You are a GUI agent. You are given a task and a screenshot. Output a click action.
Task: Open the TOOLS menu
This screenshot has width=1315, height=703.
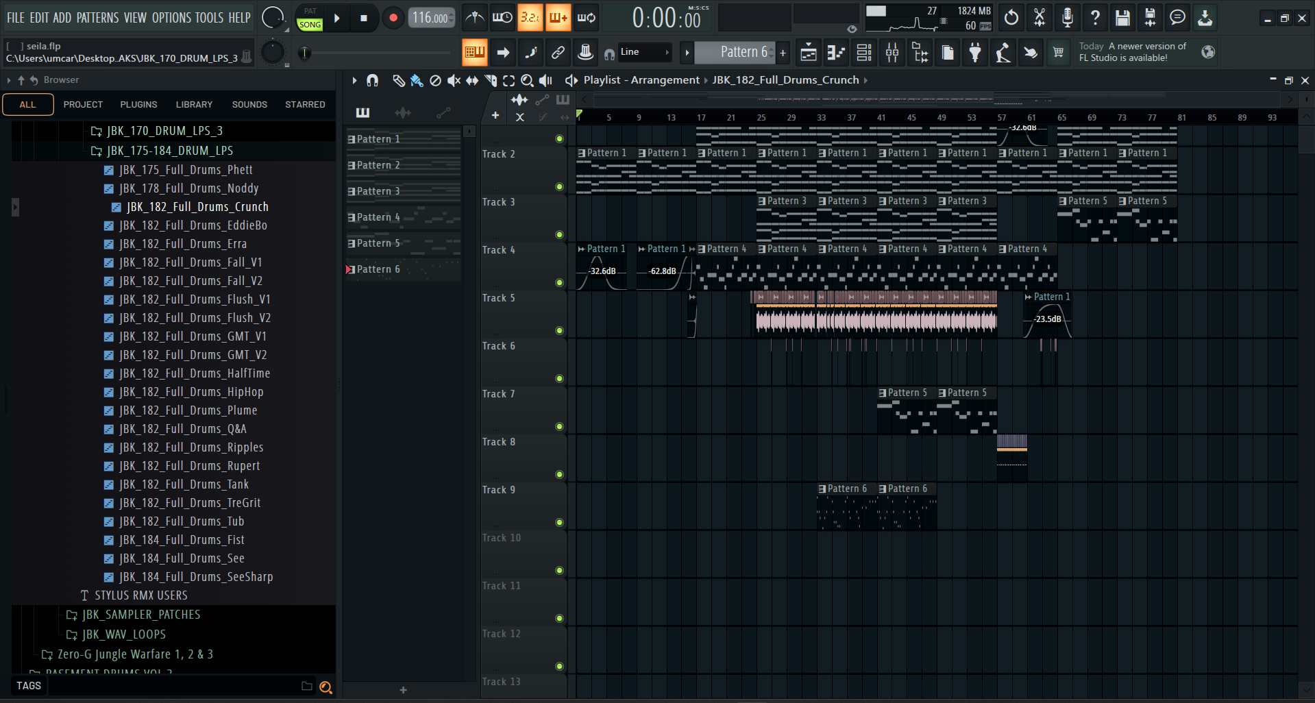point(209,18)
